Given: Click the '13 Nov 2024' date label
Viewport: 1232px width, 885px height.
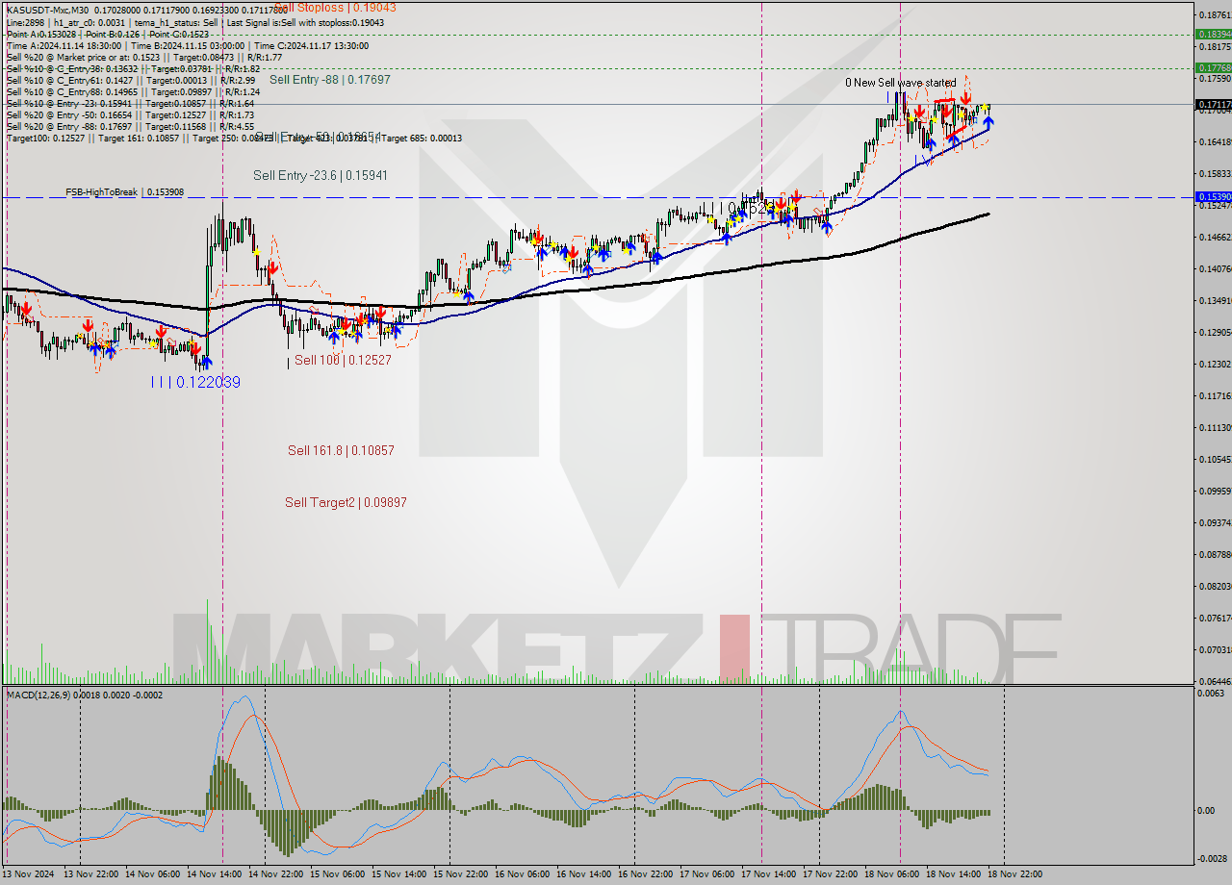Looking at the screenshot, I should [30, 874].
